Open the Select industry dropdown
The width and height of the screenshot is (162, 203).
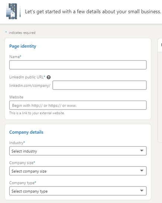[78, 151]
